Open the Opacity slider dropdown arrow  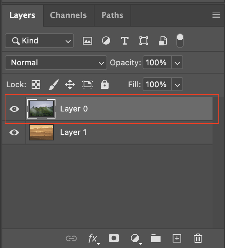pyautogui.click(x=177, y=63)
